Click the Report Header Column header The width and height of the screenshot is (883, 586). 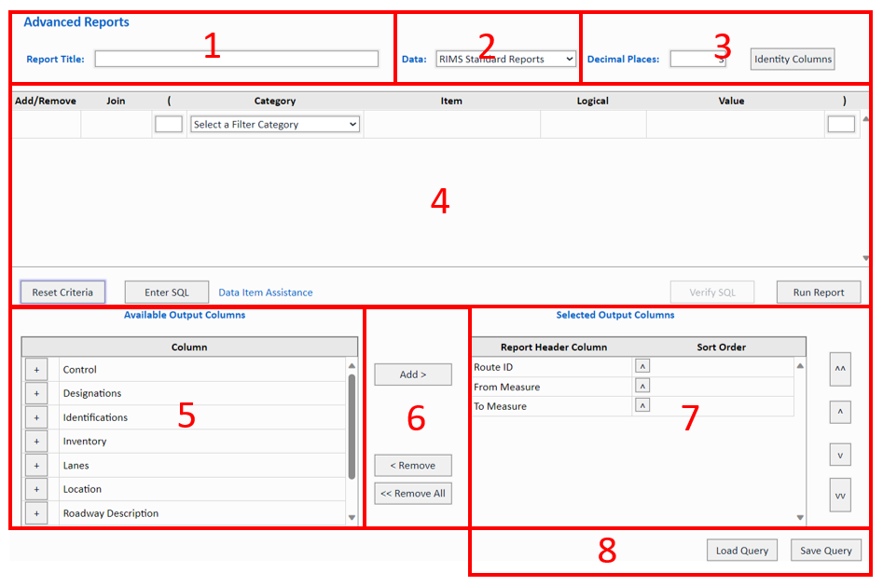tap(554, 348)
